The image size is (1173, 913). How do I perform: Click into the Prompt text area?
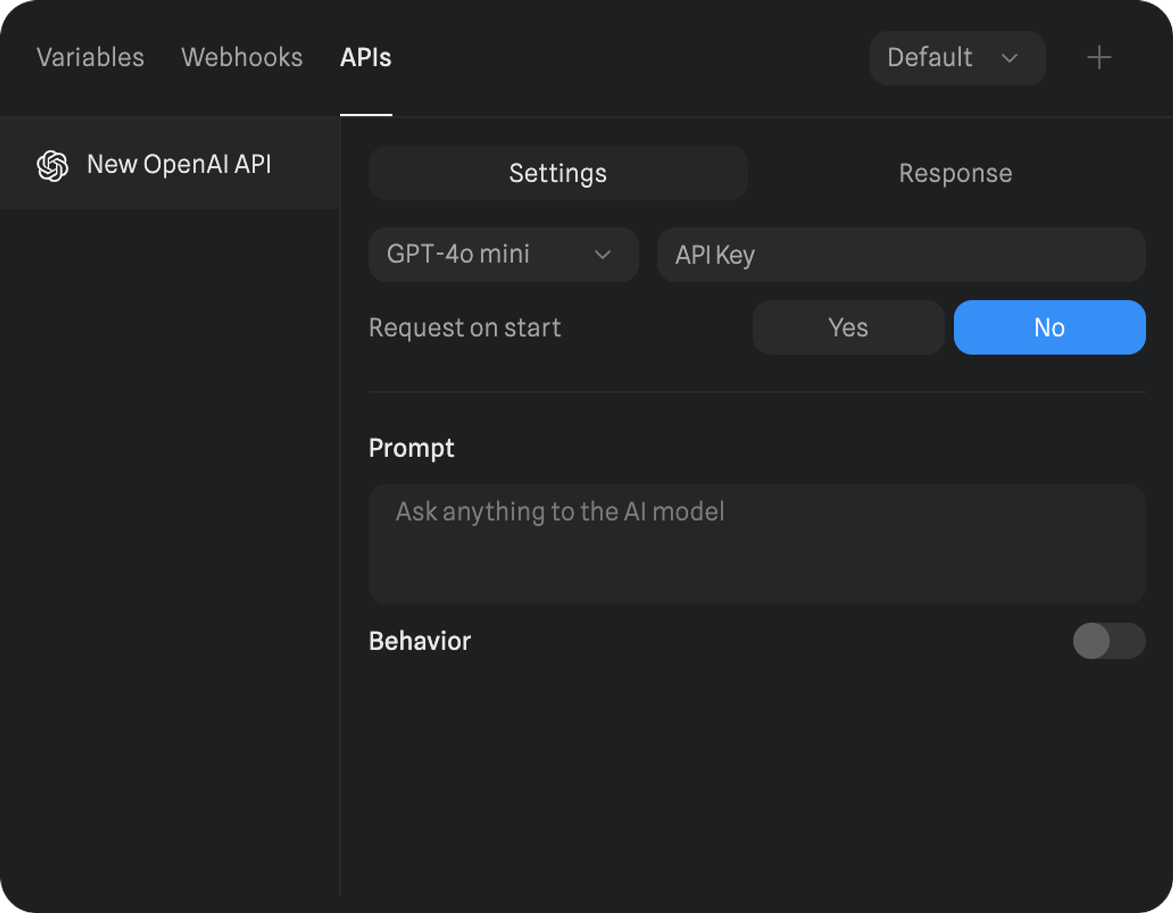point(757,544)
